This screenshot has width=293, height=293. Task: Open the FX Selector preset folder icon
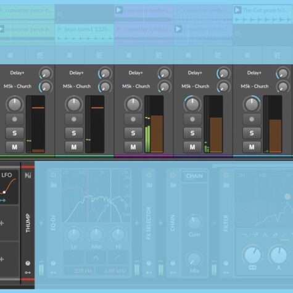pos(149,185)
